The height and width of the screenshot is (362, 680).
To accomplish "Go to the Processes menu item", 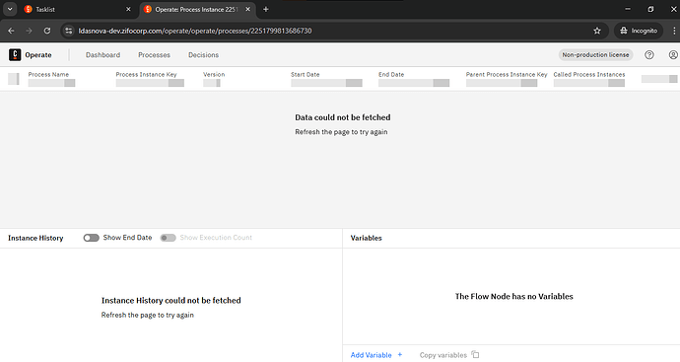I will coord(154,55).
